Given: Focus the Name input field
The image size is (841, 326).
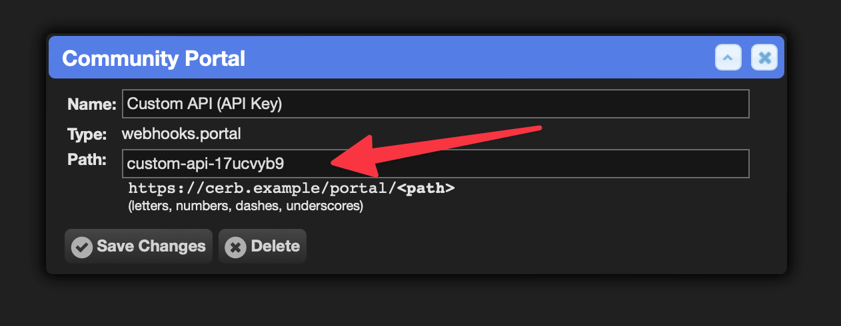Looking at the screenshot, I should click(436, 104).
